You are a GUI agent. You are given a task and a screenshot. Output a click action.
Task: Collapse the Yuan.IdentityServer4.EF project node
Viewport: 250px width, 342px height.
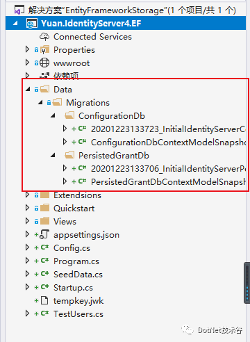[x=15, y=23]
